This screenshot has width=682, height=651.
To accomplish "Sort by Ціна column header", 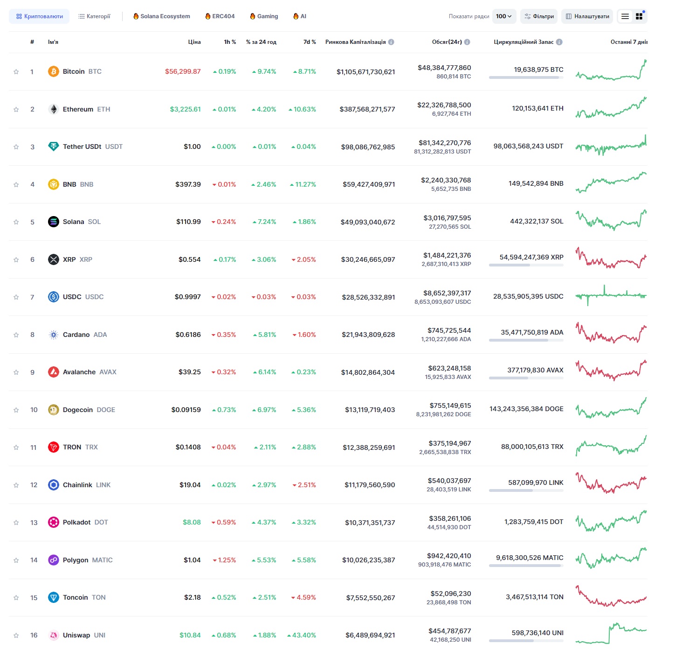I will click(194, 42).
